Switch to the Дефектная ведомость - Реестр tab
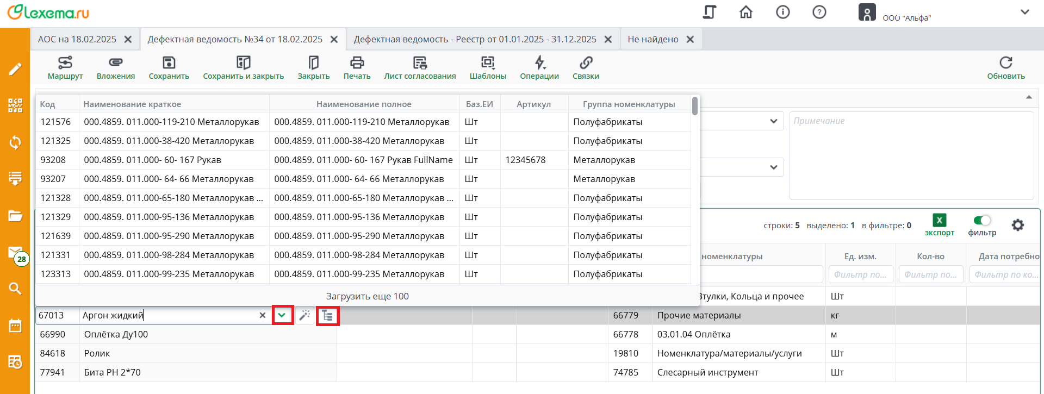The image size is (1044, 394). [475, 39]
